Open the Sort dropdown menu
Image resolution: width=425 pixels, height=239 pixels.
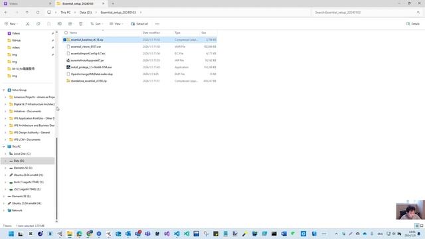(x=96, y=24)
